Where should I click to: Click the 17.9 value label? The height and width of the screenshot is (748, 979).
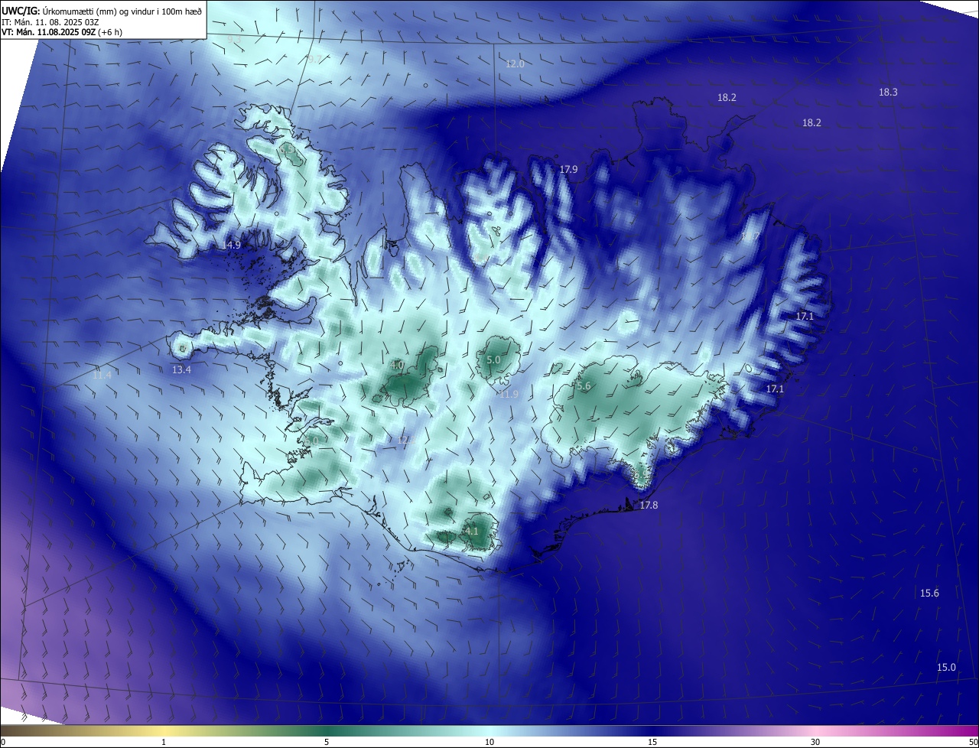click(x=568, y=170)
